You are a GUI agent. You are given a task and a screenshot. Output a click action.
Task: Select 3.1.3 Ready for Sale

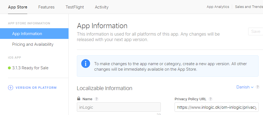tap(30, 68)
